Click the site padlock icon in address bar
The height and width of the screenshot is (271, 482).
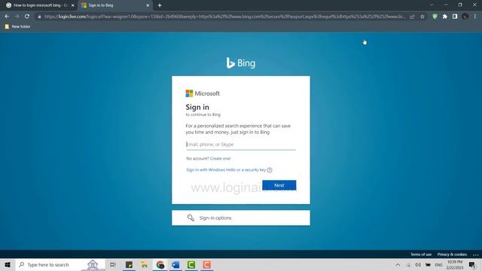coord(39,17)
